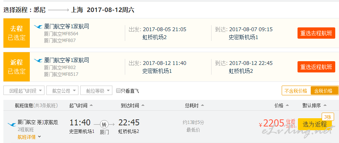The image size is (339, 143).
Task: Switch to 含税价格 option
Action: pos(324,91)
